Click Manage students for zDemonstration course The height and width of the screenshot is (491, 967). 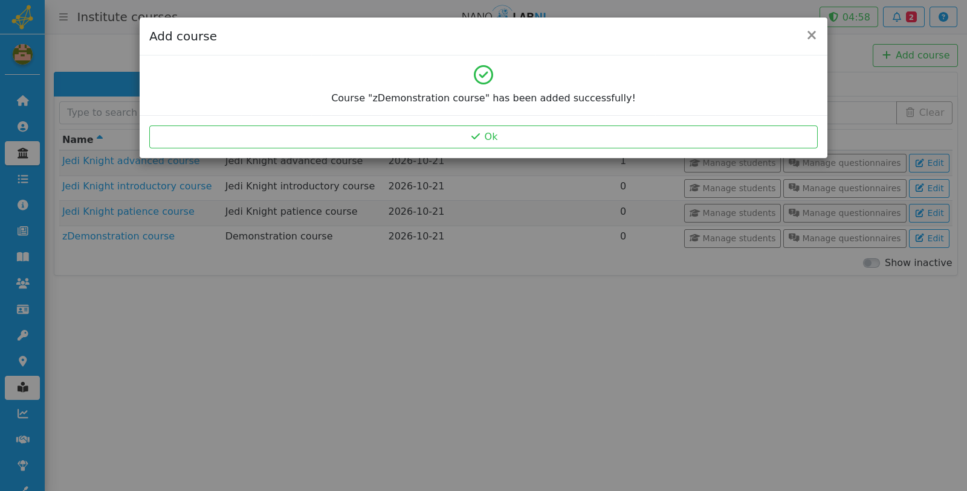[x=733, y=238]
